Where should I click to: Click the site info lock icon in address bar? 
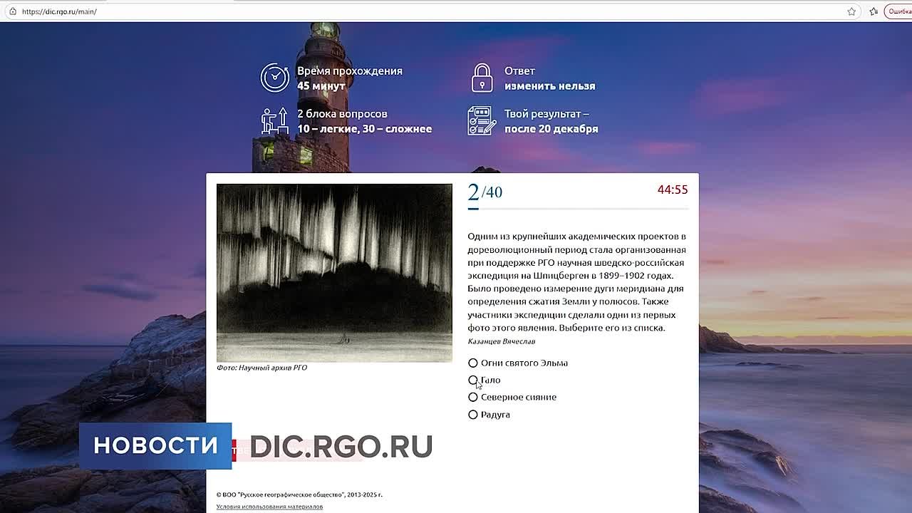(x=12, y=11)
